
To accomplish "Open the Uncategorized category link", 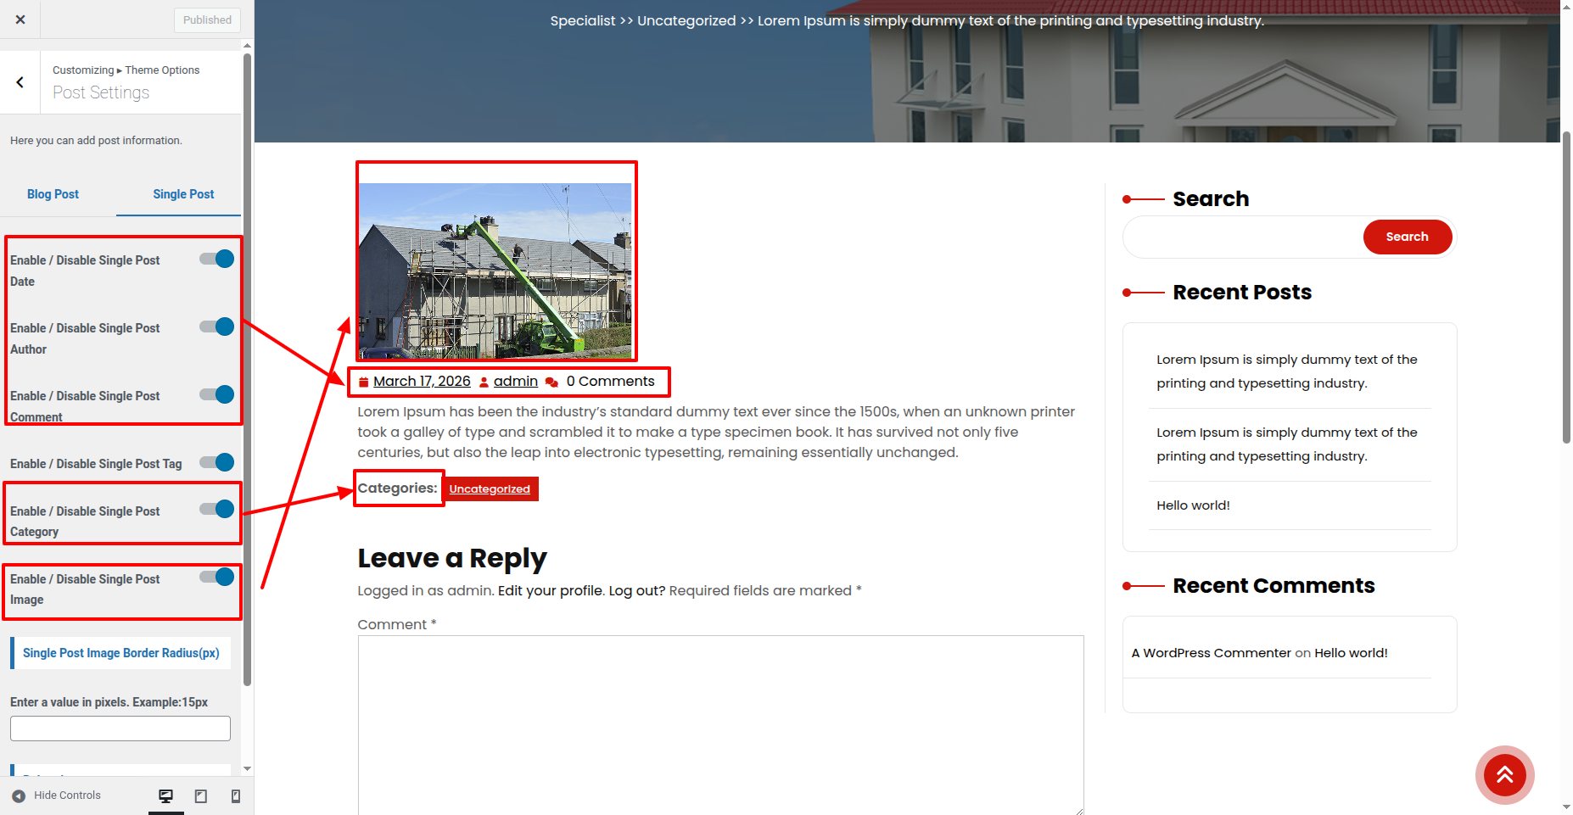I will [490, 489].
